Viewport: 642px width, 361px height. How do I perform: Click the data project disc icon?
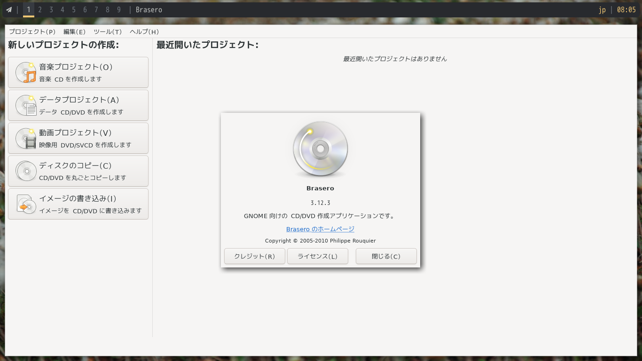pyautogui.click(x=26, y=105)
